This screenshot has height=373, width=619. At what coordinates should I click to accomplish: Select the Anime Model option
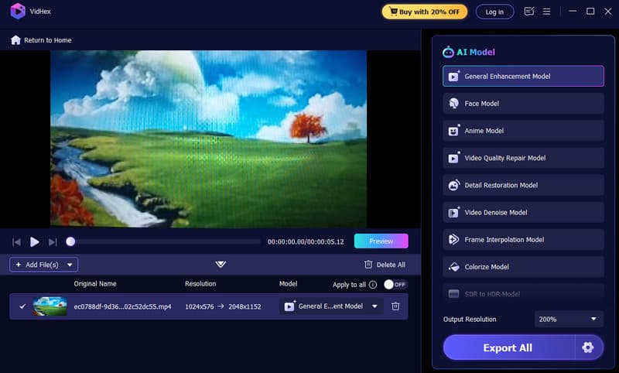[x=523, y=131]
